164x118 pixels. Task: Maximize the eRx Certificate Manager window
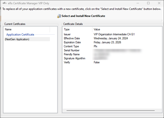[148, 3]
